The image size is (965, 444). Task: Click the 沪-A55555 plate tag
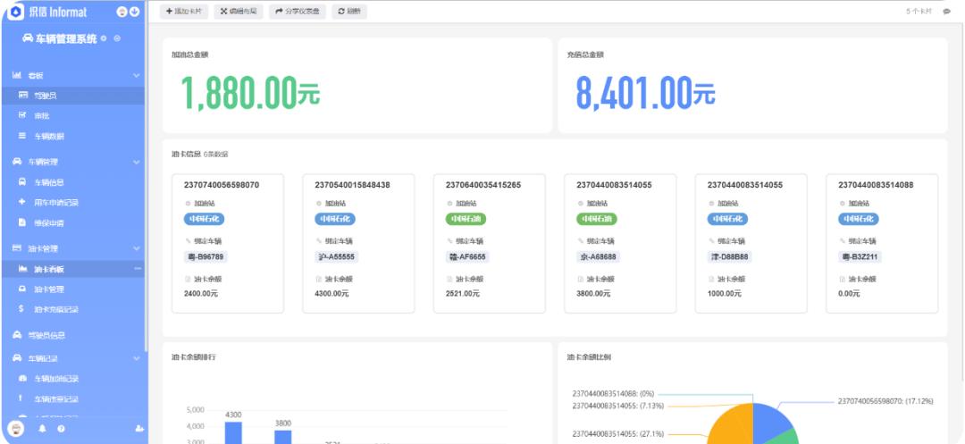(335, 256)
